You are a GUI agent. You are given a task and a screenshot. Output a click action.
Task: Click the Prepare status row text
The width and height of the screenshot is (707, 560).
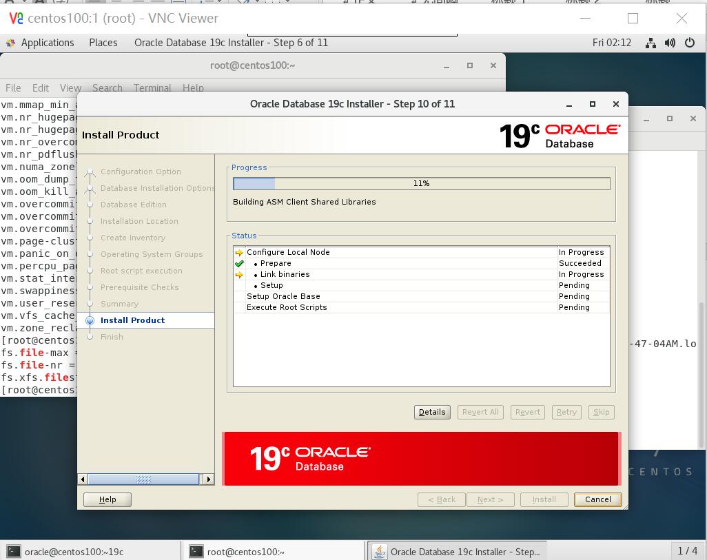[x=276, y=263]
